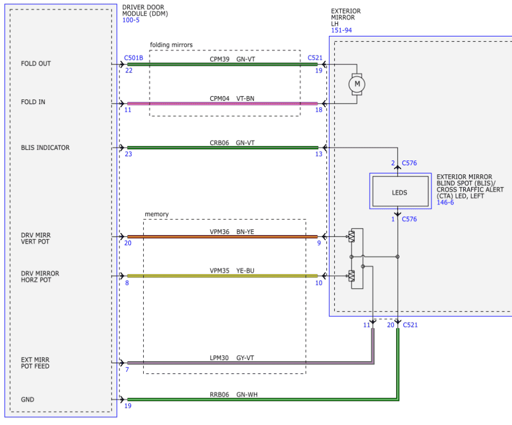This screenshot has height=425, width=512.
Task: Click the C576 label beside pin 2
Action: tap(409, 163)
